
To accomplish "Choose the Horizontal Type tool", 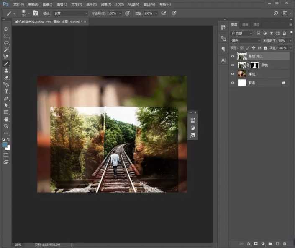I will click(x=6, y=91).
